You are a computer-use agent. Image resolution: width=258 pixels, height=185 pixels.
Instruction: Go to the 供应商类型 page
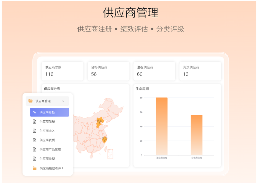47,159
